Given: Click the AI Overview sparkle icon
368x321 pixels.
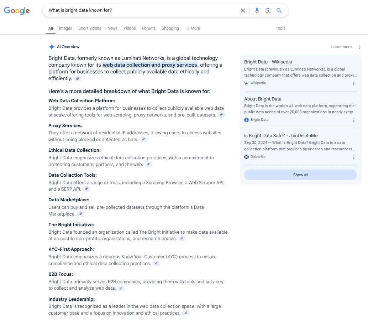Looking at the screenshot, I should click(x=52, y=47).
